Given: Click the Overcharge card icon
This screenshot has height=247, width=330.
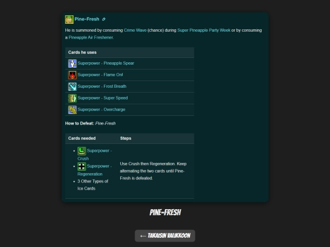Looking at the screenshot, I should coord(72,110).
